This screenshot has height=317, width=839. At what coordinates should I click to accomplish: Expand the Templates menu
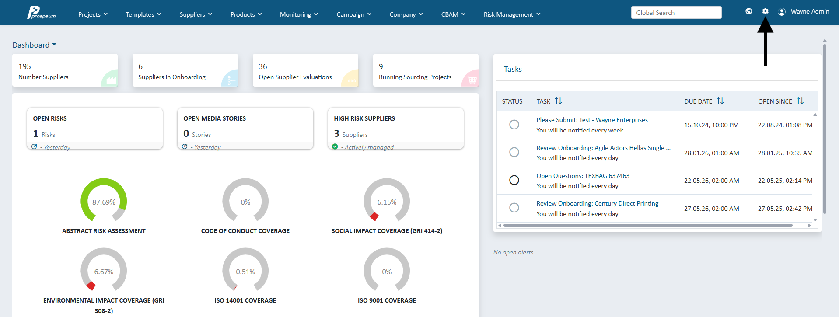coord(143,14)
